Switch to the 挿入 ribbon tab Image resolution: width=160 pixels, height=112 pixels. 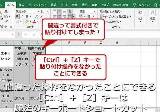click(21, 5)
